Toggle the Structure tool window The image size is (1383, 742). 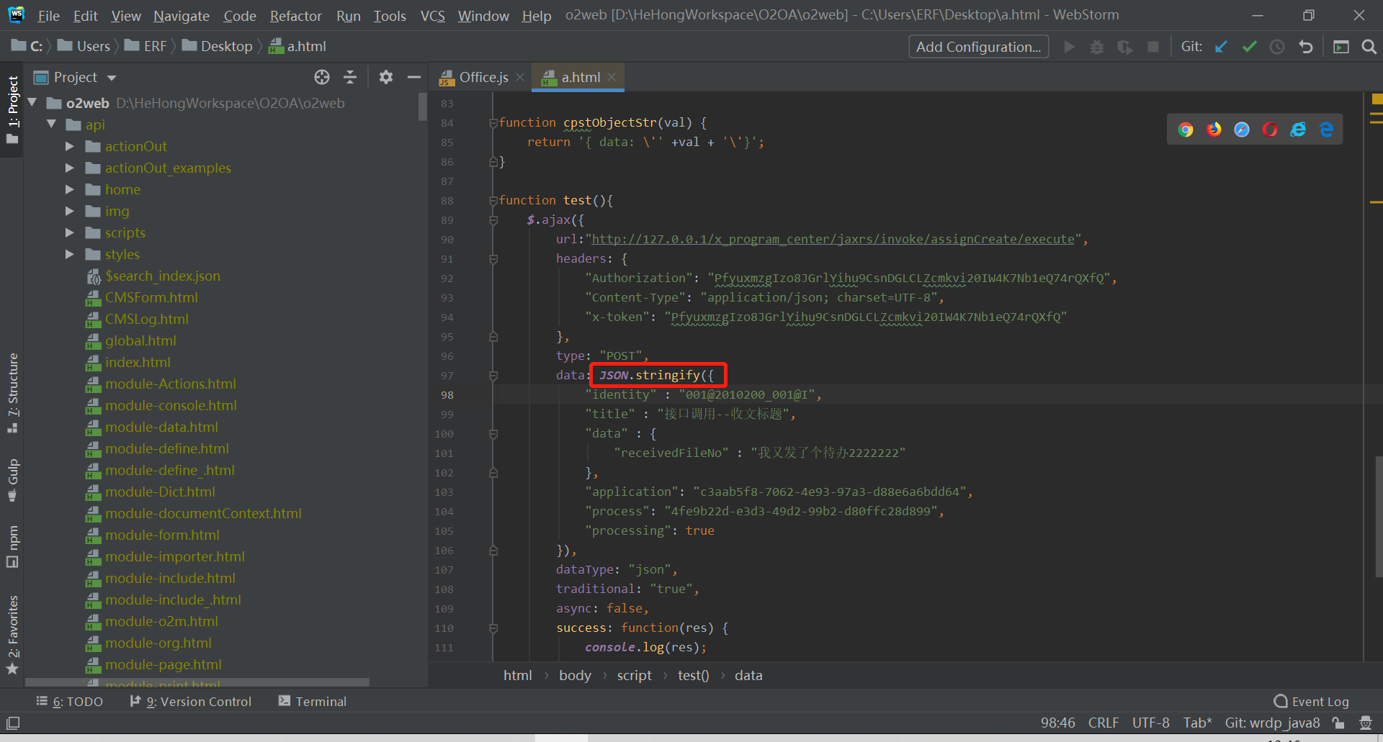click(x=12, y=392)
